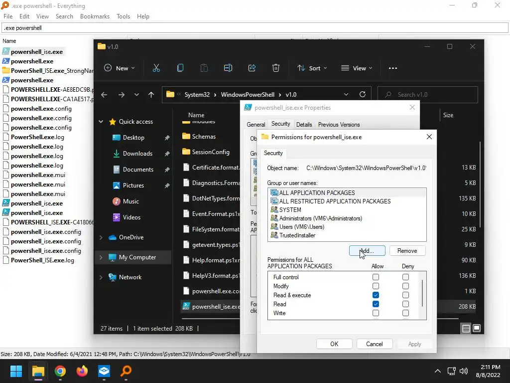This screenshot has height=383, width=510.
Task: Click the Search v1.0 box
Action: (x=428, y=95)
